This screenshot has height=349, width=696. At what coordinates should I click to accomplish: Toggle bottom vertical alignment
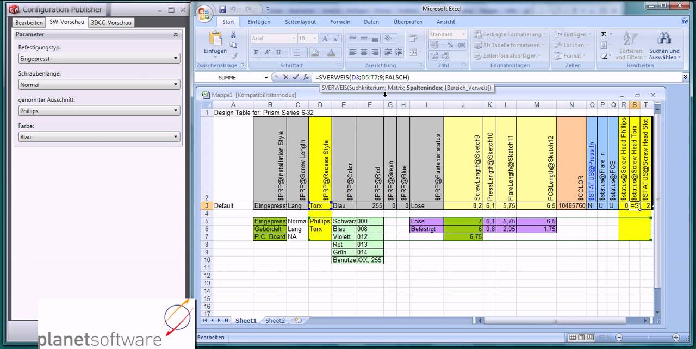pyautogui.click(x=374, y=39)
